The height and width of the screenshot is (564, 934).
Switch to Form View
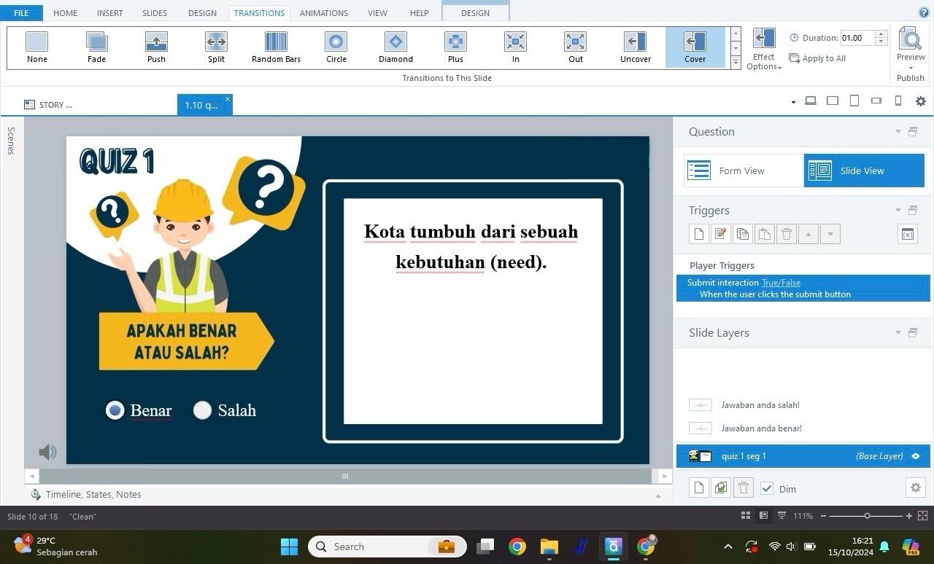(744, 171)
